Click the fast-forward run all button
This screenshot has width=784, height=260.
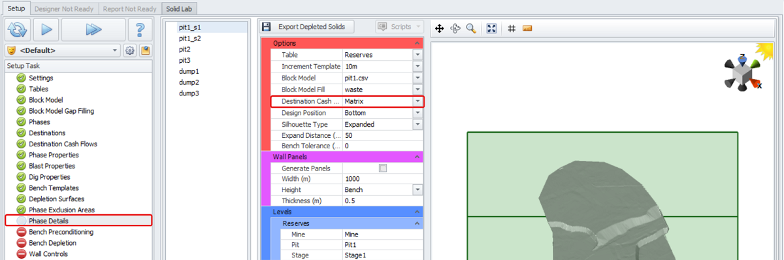[93, 30]
